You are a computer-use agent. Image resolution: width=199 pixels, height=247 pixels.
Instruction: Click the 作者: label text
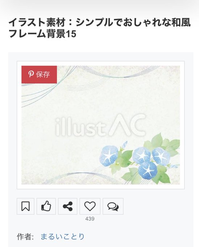click(25, 236)
